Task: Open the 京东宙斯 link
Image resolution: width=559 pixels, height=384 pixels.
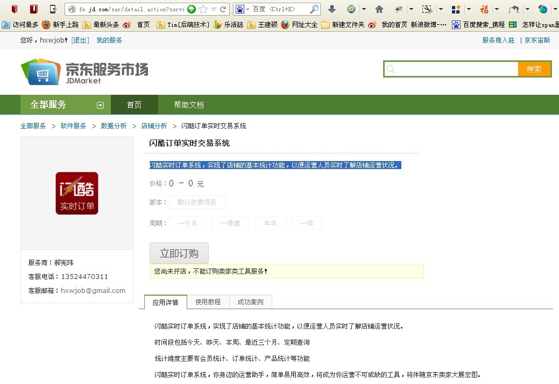Action: (537, 40)
